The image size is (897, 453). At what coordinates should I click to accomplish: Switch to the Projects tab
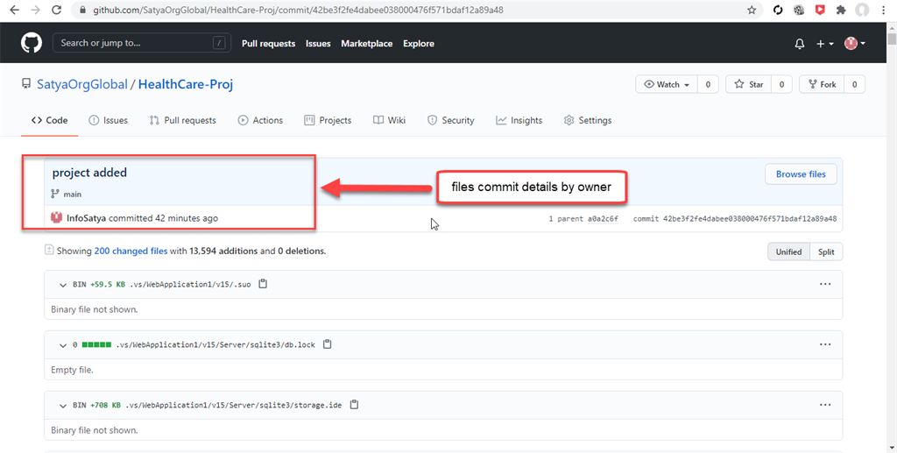(x=328, y=120)
